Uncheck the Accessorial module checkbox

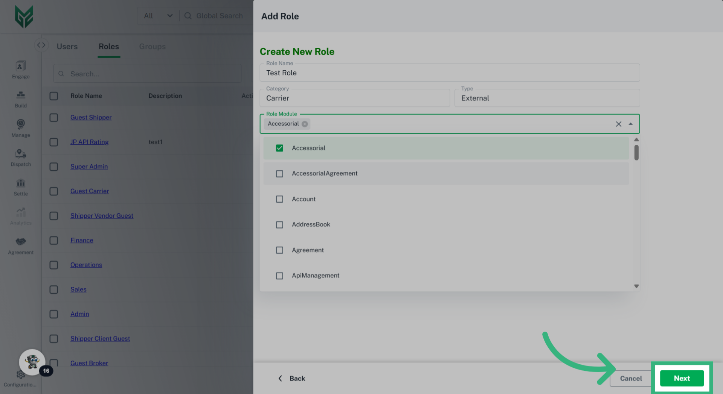coord(279,148)
